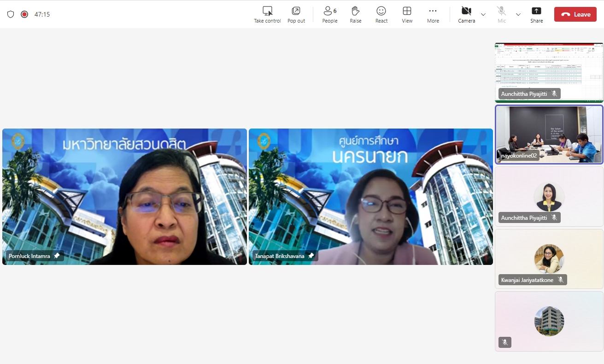This screenshot has height=364, width=604.
Task: Open the People panel
Action: tap(330, 14)
